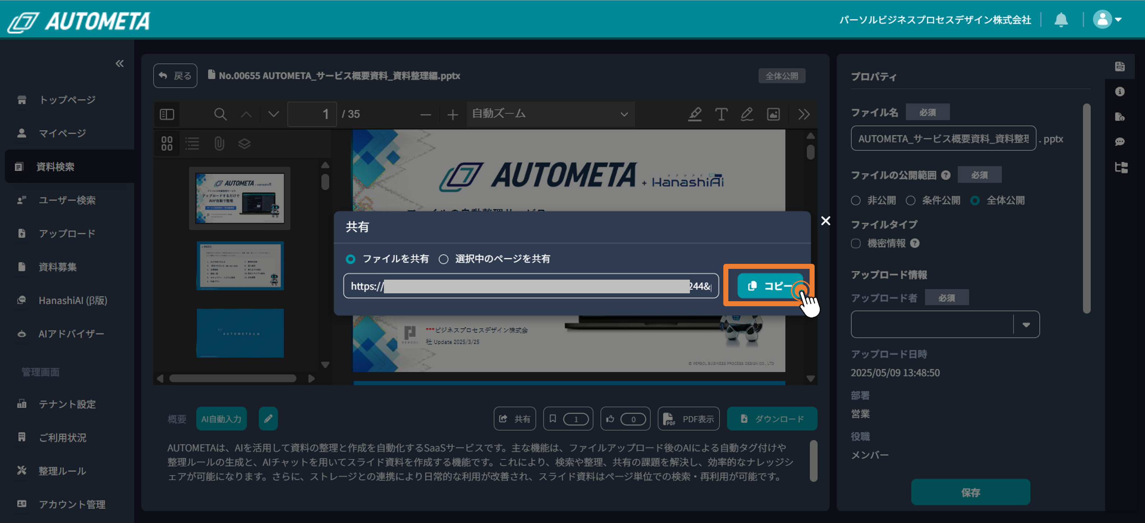Select 条件公開 visibility option
The image size is (1145, 523).
coord(910,201)
